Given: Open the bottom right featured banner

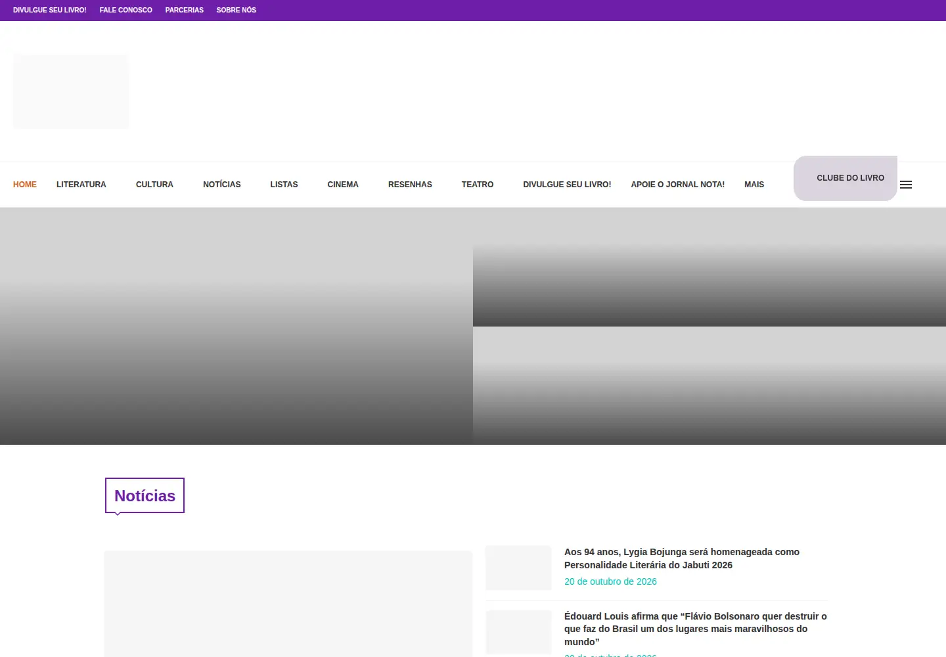Looking at the screenshot, I should [709, 386].
